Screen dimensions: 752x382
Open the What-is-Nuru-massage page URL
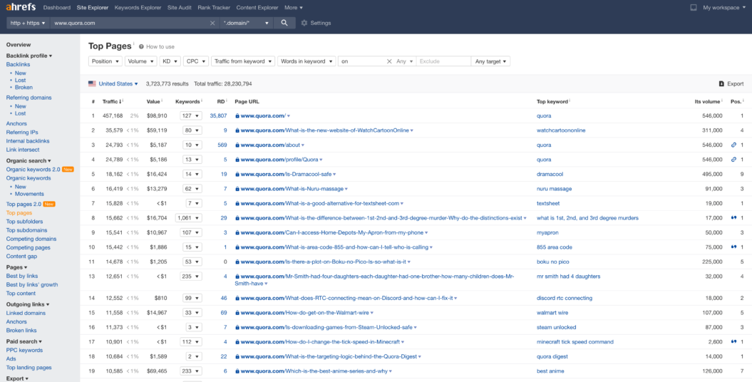coord(292,189)
